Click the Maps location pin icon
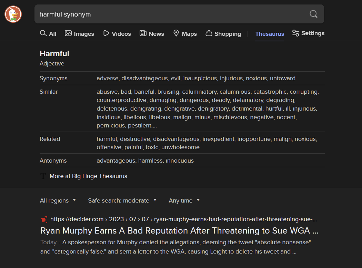The image size is (362, 268). (176, 33)
